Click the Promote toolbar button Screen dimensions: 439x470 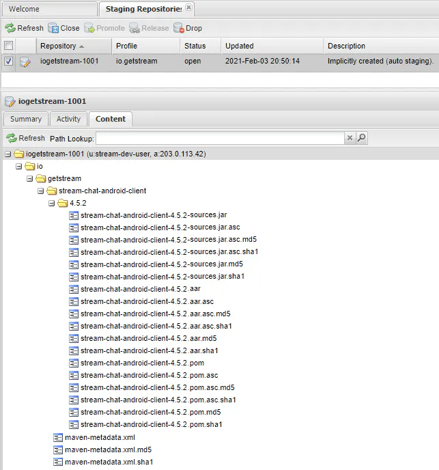[104, 28]
